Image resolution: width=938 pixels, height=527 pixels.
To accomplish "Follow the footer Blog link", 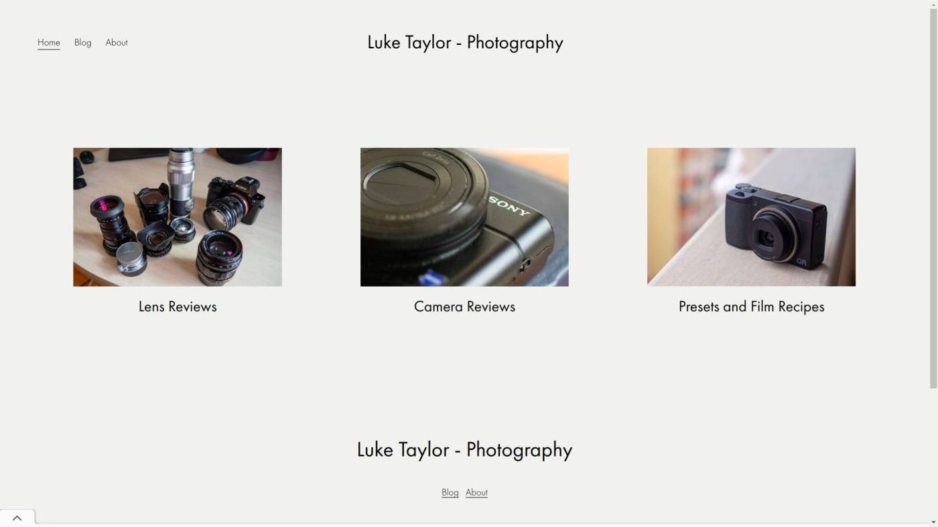I will pyautogui.click(x=450, y=492).
